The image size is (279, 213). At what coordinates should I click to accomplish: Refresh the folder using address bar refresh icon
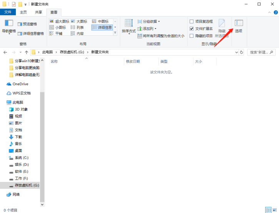point(241,52)
